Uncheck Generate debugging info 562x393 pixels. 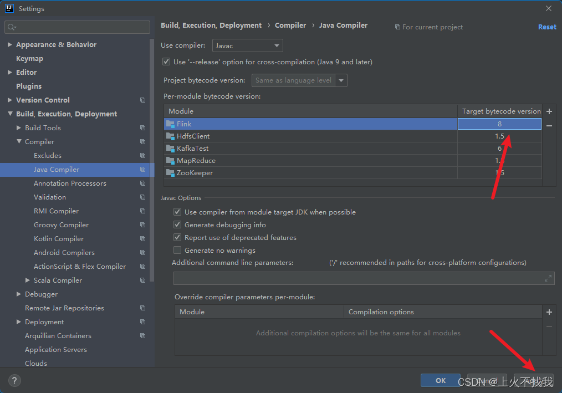coord(177,225)
